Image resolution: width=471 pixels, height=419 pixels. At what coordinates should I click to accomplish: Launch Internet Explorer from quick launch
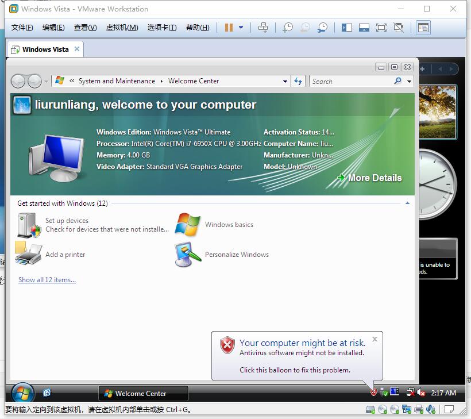[47, 393]
